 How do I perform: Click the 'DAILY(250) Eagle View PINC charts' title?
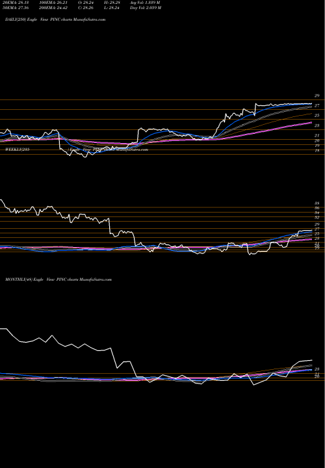pyautogui.click(x=55, y=19)
